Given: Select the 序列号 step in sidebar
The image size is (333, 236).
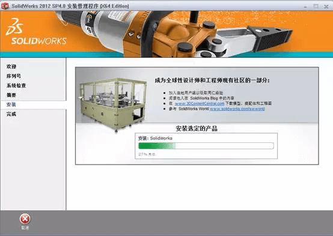Looking at the screenshot, I should [x=14, y=76].
